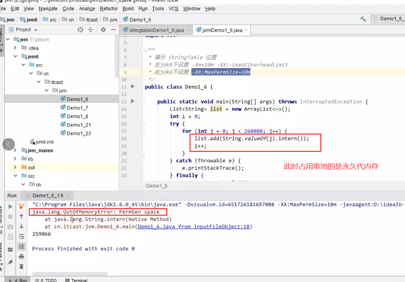The width and height of the screenshot is (405, 282).
Task: Collapse all in Project panel toolbar
Action: [x=91, y=30]
